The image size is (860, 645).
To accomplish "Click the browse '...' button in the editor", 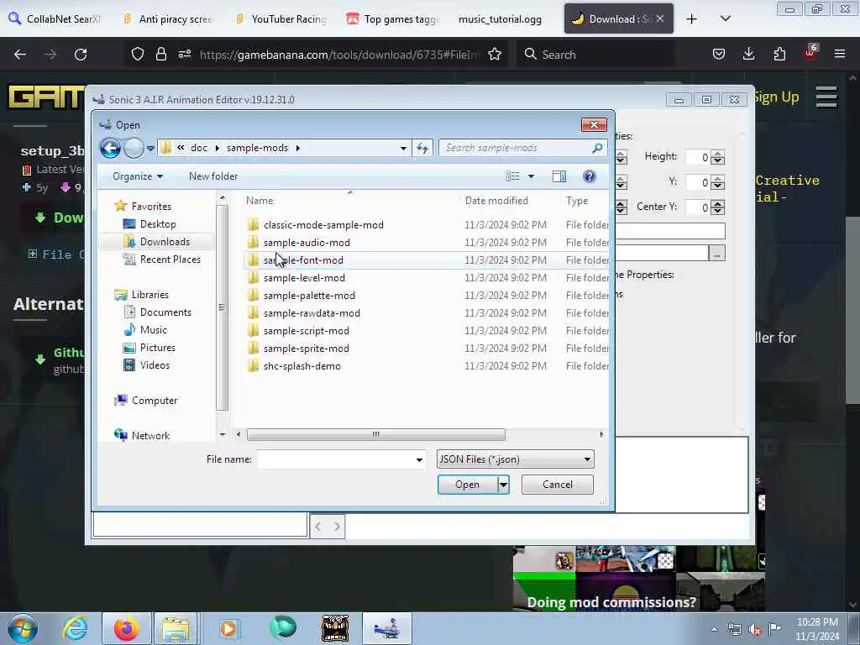I will click(x=717, y=253).
